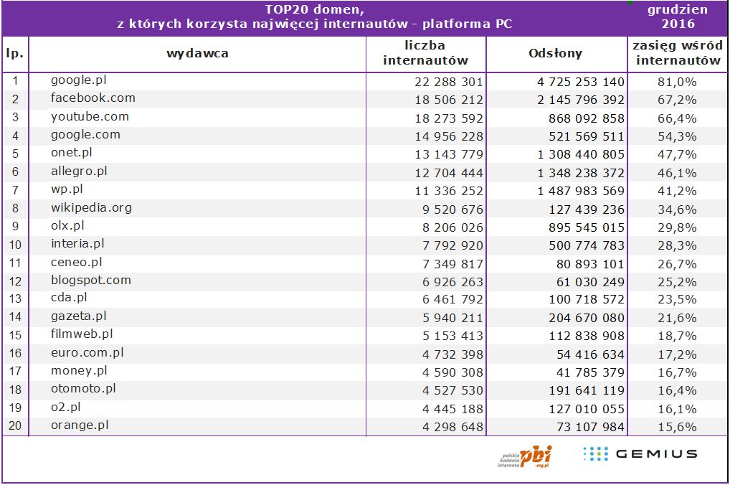This screenshot has width=730, height=485.
Task: Click the 'lp.' column header
Action: (15, 54)
